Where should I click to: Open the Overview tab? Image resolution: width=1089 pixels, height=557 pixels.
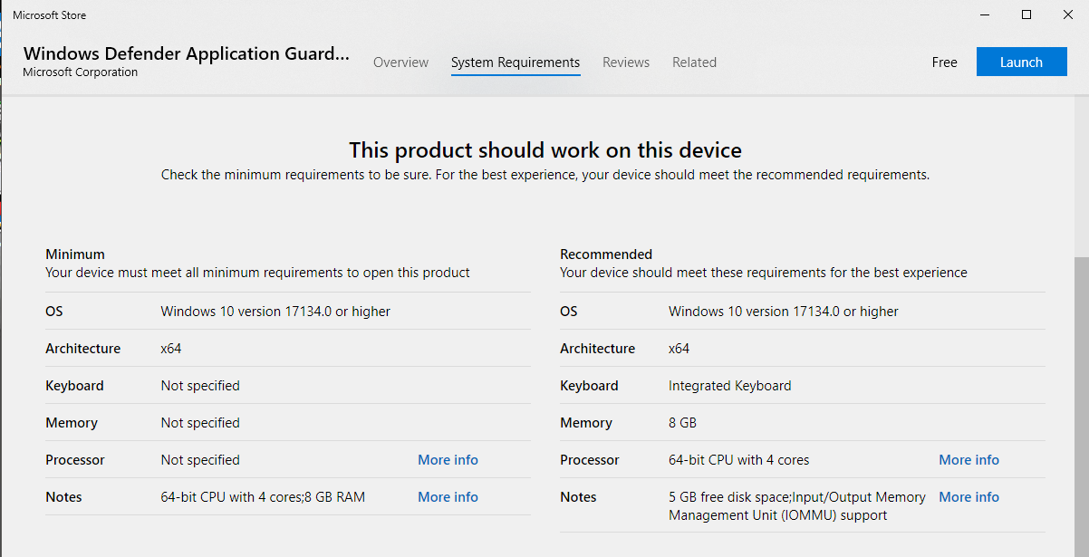click(400, 62)
